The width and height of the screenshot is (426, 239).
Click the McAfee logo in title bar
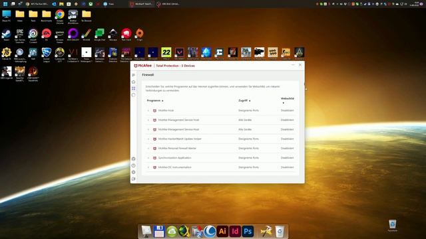point(143,66)
